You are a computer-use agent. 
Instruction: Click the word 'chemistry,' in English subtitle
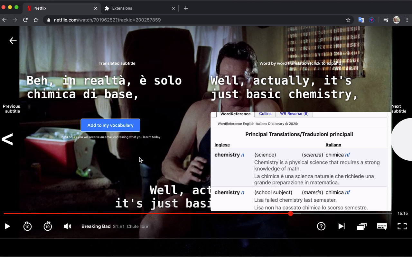323,94
